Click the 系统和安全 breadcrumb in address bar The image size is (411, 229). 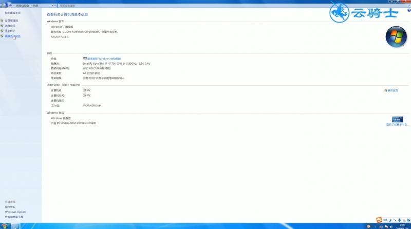[22, 6]
